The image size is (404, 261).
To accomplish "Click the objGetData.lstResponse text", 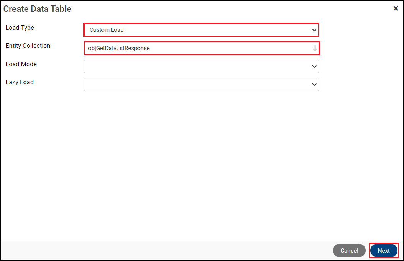I will click(x=119, y=48).
